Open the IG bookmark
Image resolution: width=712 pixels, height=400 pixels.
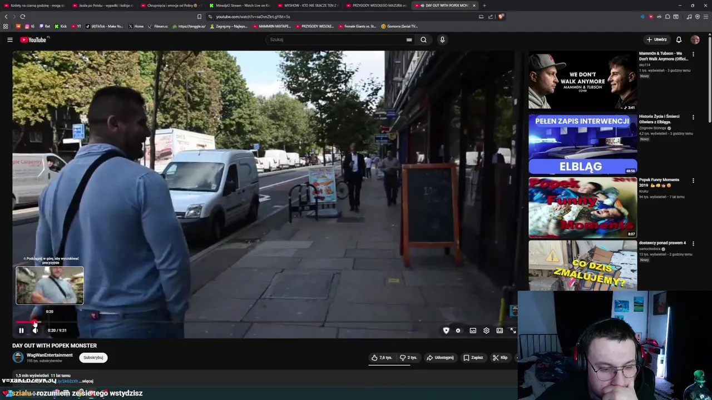click(29, 26)
